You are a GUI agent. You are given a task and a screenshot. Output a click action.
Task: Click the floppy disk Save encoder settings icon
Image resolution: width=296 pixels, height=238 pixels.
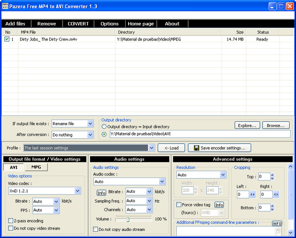coord(196,148)
